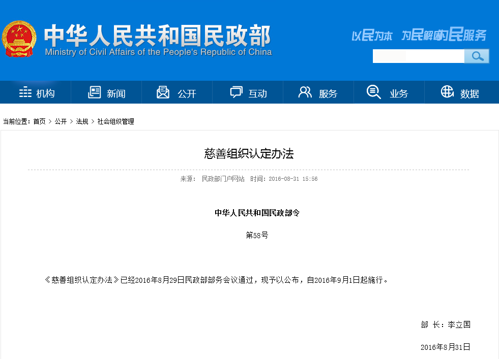Image resolution: width=499 pixels, height=359 pixels.
Task: Click the article title 慈善组织认定办法
Action: pyautogui.click(x=249, y=154)
